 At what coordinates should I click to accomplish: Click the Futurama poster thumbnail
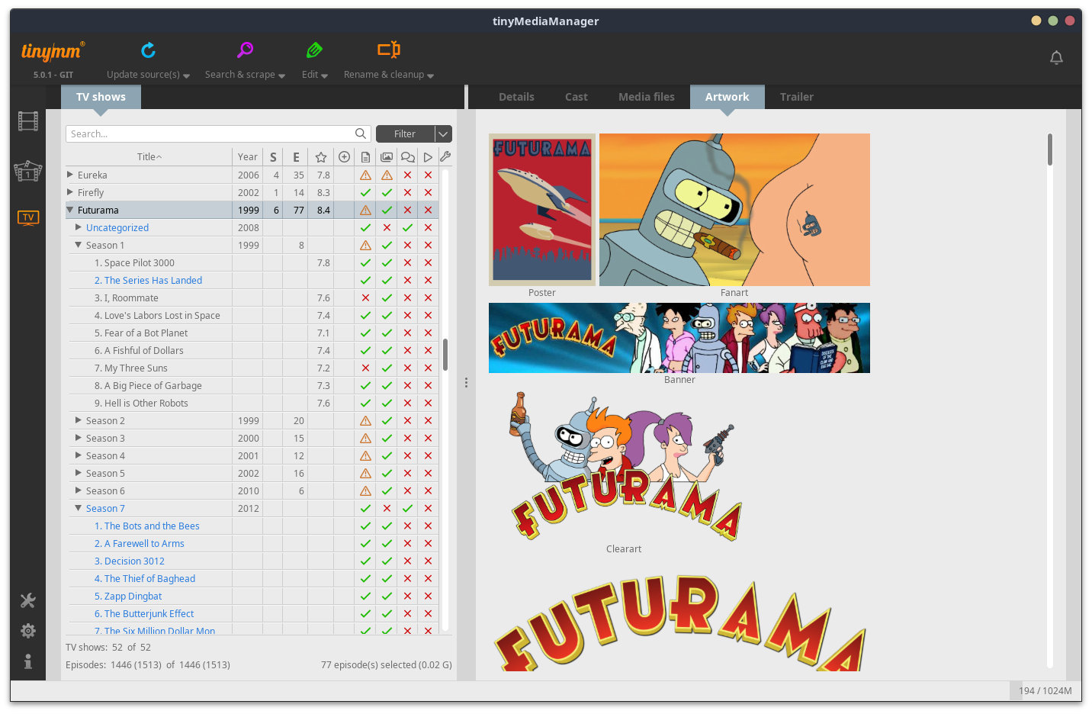542,210
